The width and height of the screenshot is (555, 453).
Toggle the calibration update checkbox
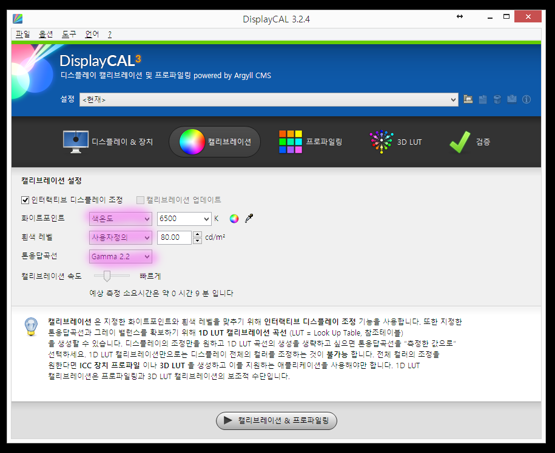(x=140, y=200)
